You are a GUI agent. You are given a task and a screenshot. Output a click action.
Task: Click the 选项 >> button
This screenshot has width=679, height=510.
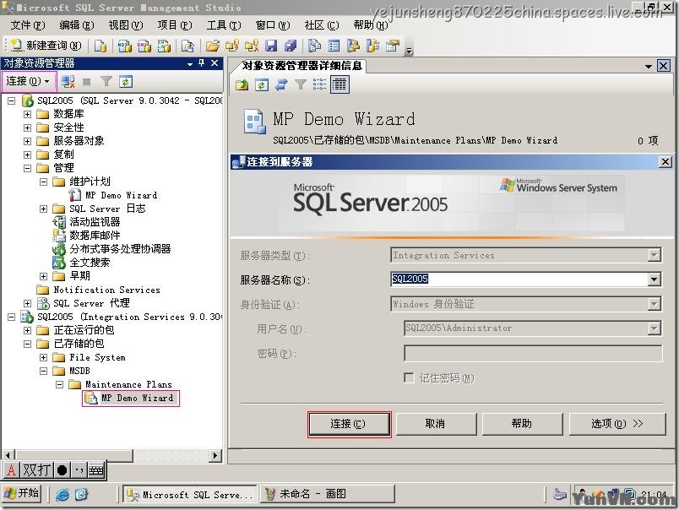click(x=617, y=424)
